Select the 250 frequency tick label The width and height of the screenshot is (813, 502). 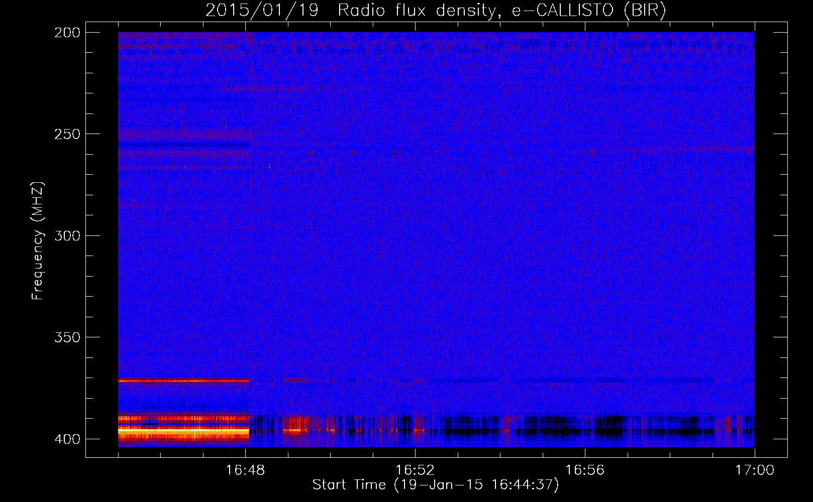(x=67, y=134)
